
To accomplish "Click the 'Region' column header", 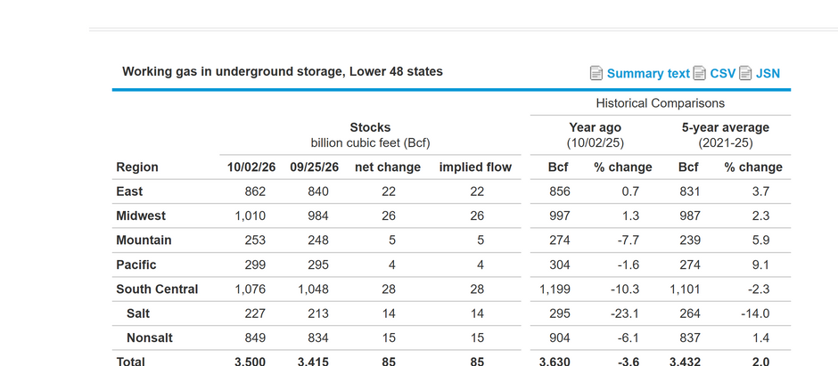I will click(x=137, y=167).
